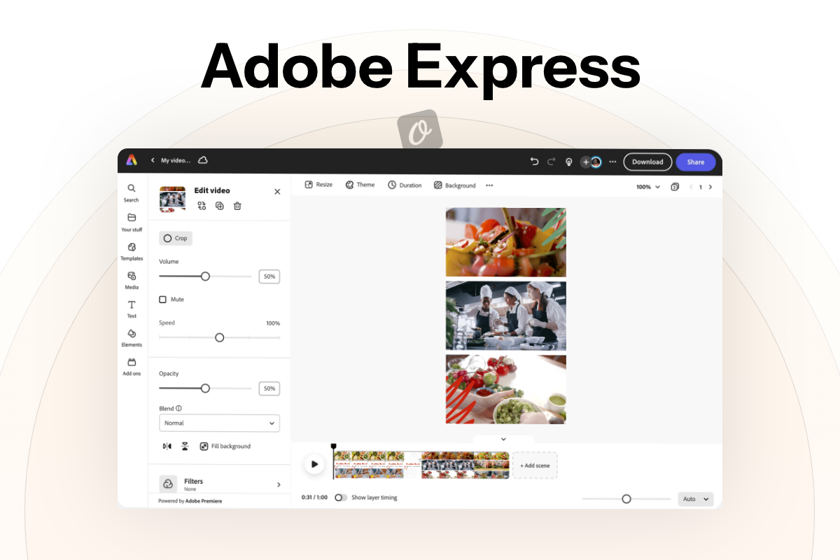This screenshot has width=840, height=560.
Task: Click the flip horizontal icon
Action: 167,446
